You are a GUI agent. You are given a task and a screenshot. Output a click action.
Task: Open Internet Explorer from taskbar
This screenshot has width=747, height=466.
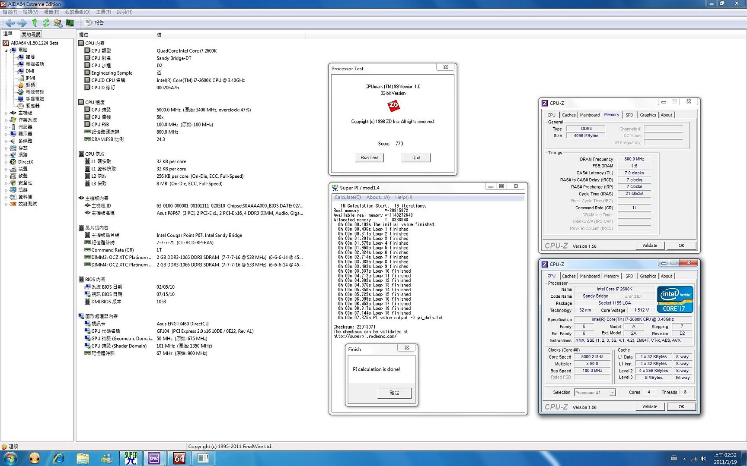pyautogui.click(x=59, y=458)
